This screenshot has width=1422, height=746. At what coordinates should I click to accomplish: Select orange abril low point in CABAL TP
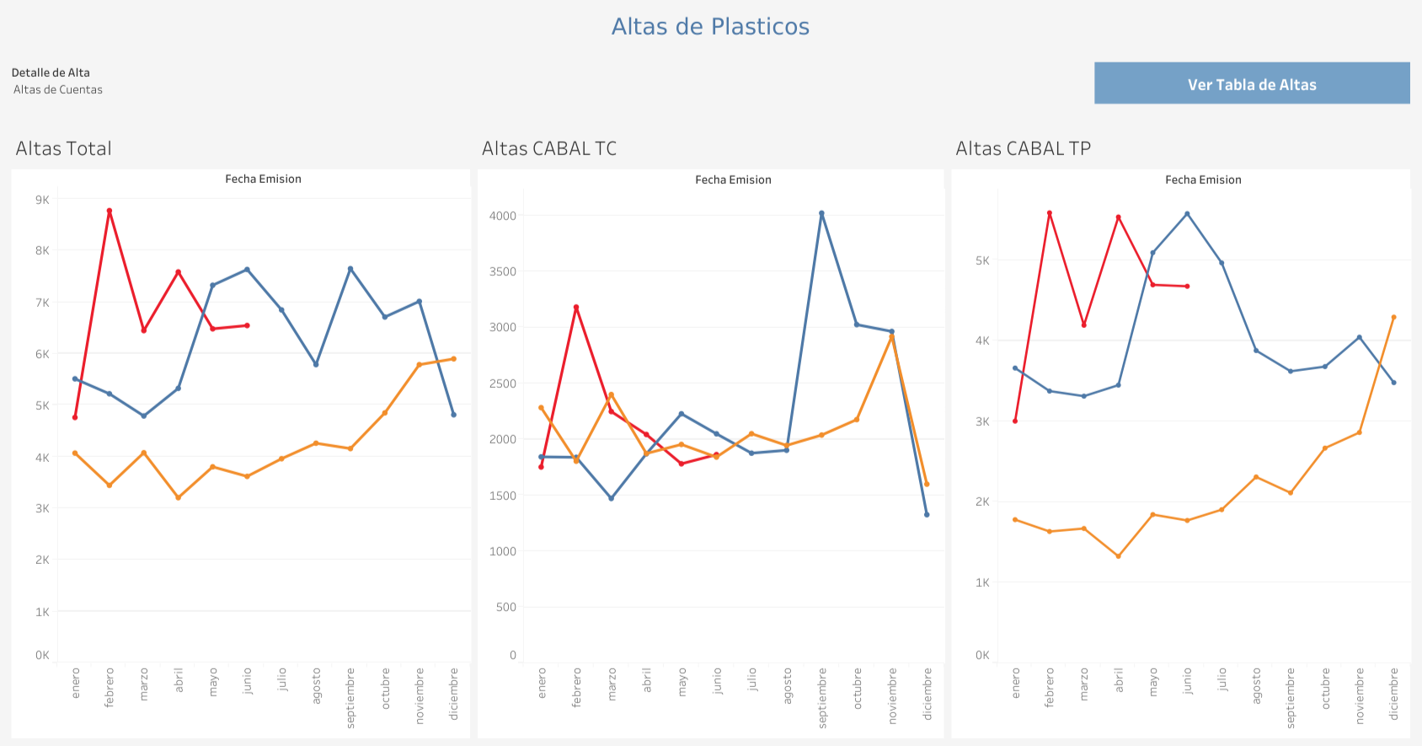[x=1119, y=556]
